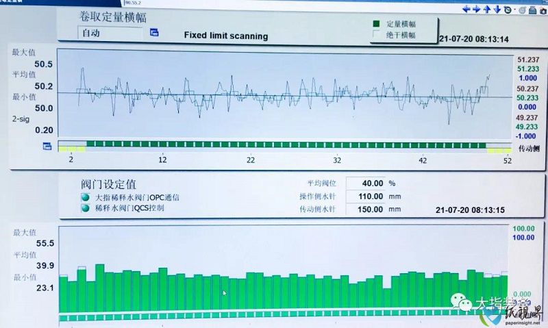Click lower scale value 49.237
Screen dimensions: 548x328
(527, 118)
